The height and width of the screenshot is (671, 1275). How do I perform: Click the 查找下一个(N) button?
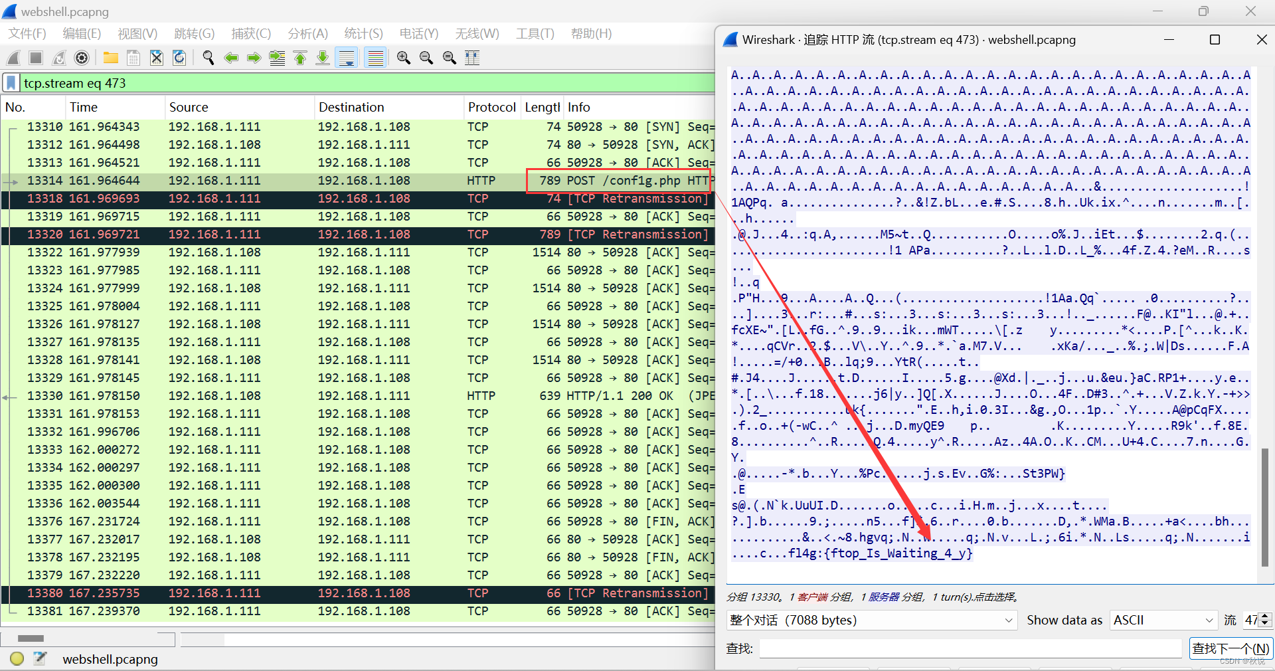pos(1230,648)
